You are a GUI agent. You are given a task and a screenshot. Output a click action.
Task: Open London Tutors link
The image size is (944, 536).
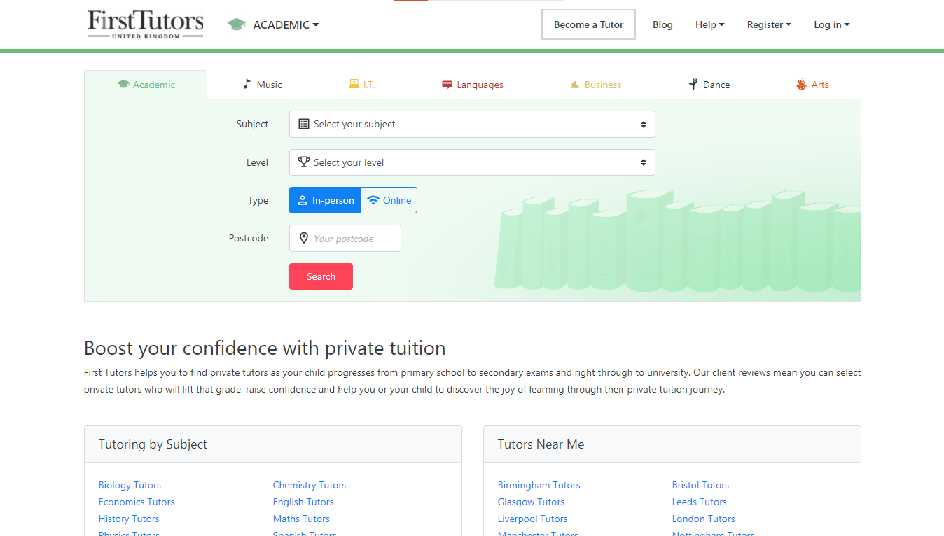click(x=704, y=519)
